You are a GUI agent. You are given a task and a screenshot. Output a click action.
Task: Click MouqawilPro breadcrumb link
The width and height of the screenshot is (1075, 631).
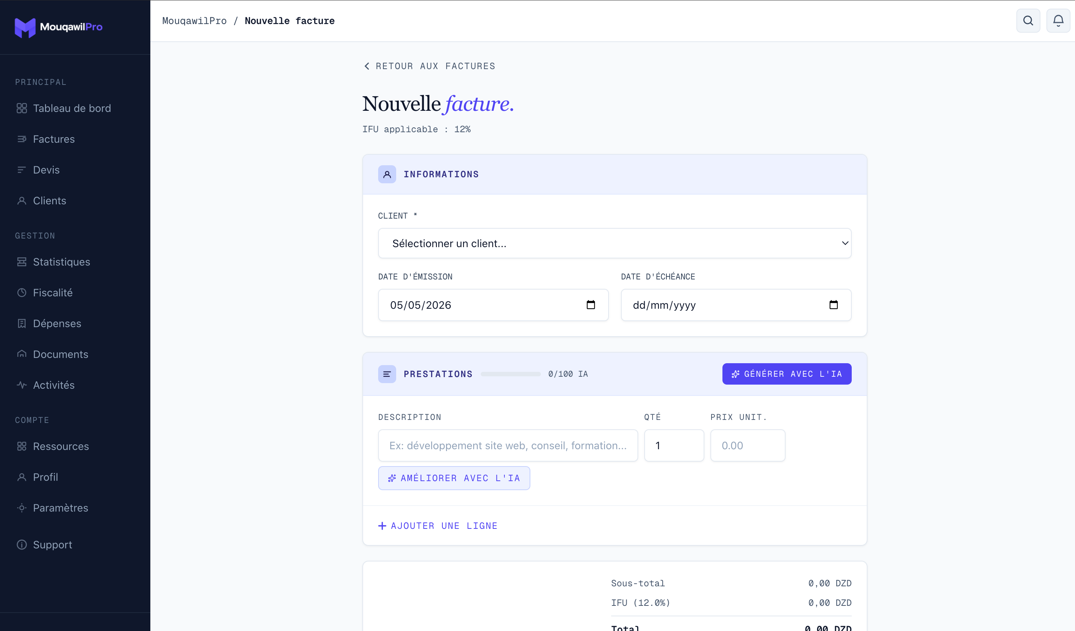194,21
